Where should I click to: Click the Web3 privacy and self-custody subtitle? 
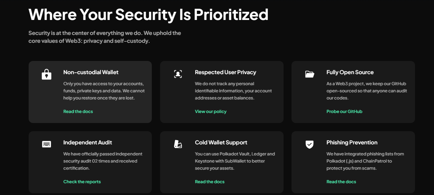click(105, 37)
